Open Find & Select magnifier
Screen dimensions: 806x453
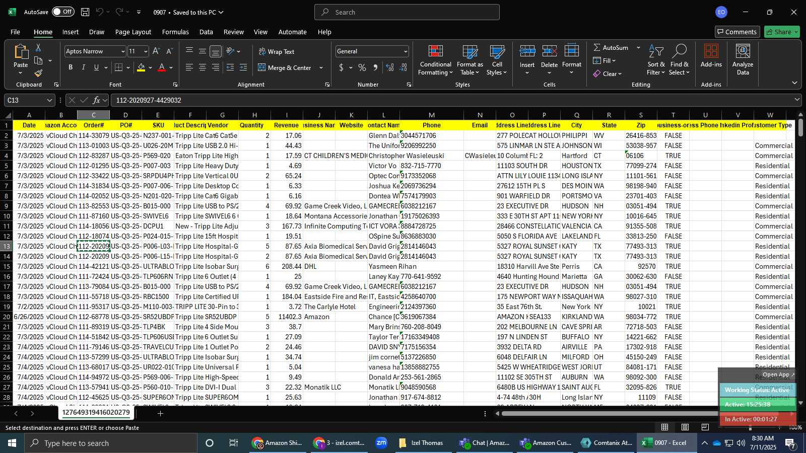click(x=680, y=60)
